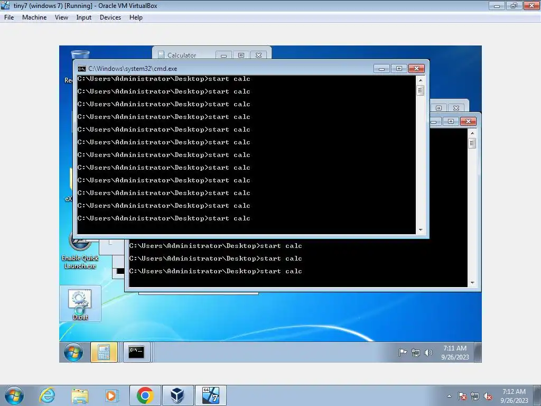The width and height of the screenshot is (541, 406).
Task: Open Windows Media Player on host taskbar
Action: 112,395
